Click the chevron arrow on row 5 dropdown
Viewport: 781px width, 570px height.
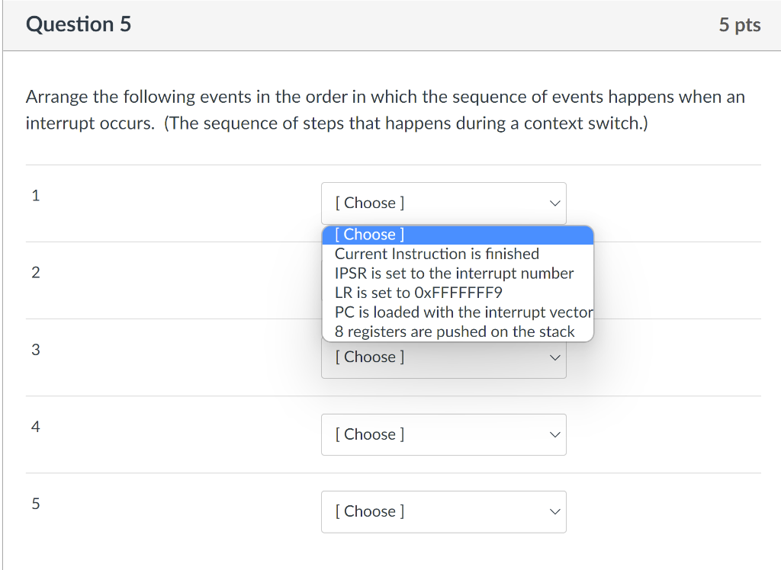pos(554,511)
